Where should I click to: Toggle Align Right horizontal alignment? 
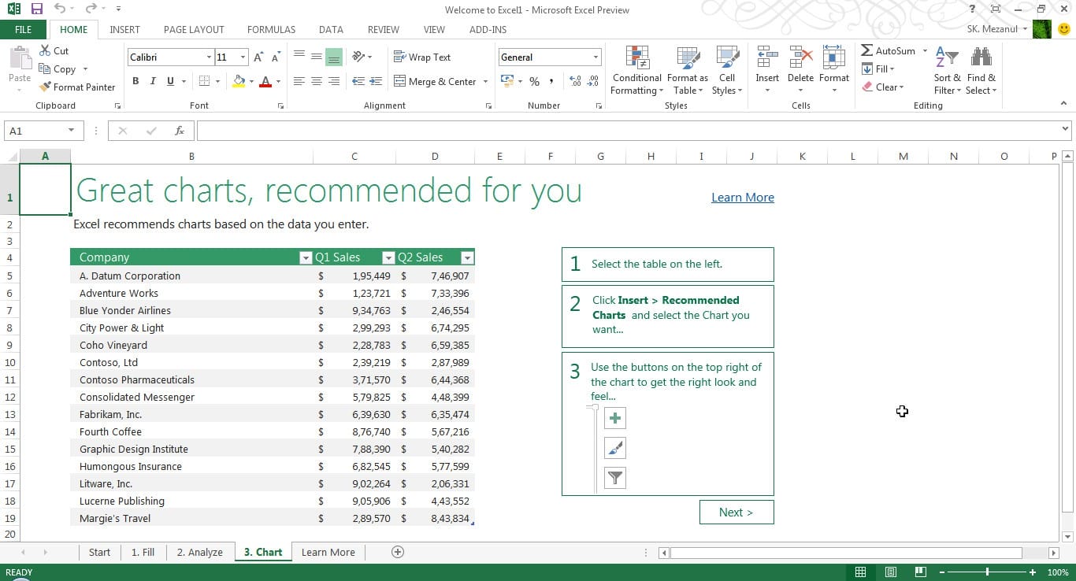pyautogui.click(x=334, y=81)
